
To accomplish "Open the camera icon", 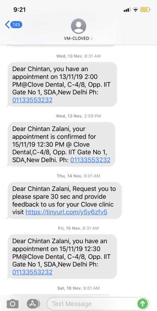I will [x=13, y=303].
